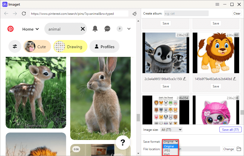The width and height of the screenshot is (244, 156).
Task: Choose PNG in the format list
Action: point(170,154)
